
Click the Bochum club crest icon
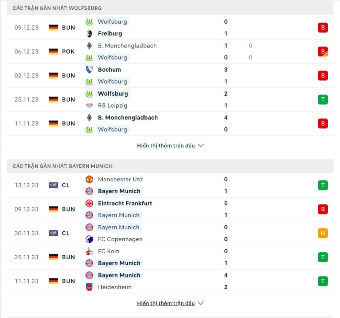(x=89, y=70)
